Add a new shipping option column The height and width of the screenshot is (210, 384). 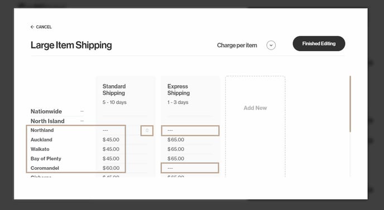(x=255, y=108)
